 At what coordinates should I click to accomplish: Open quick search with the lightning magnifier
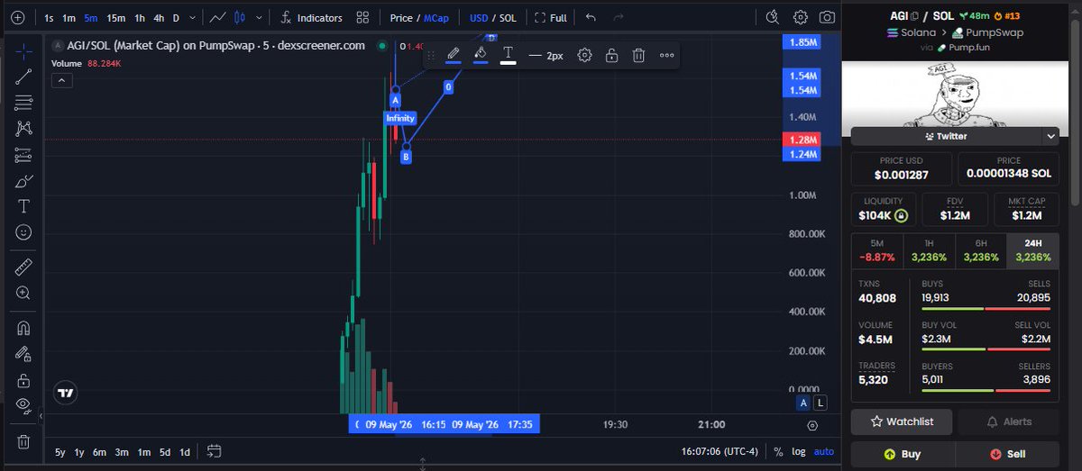[x=773, y=17]
